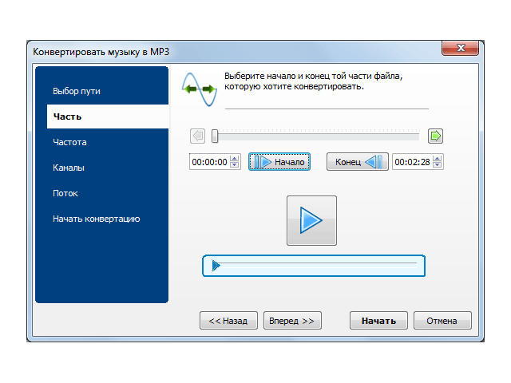Click the grey left arrow beside the slider
511x383 pixels.
point(197,136)
